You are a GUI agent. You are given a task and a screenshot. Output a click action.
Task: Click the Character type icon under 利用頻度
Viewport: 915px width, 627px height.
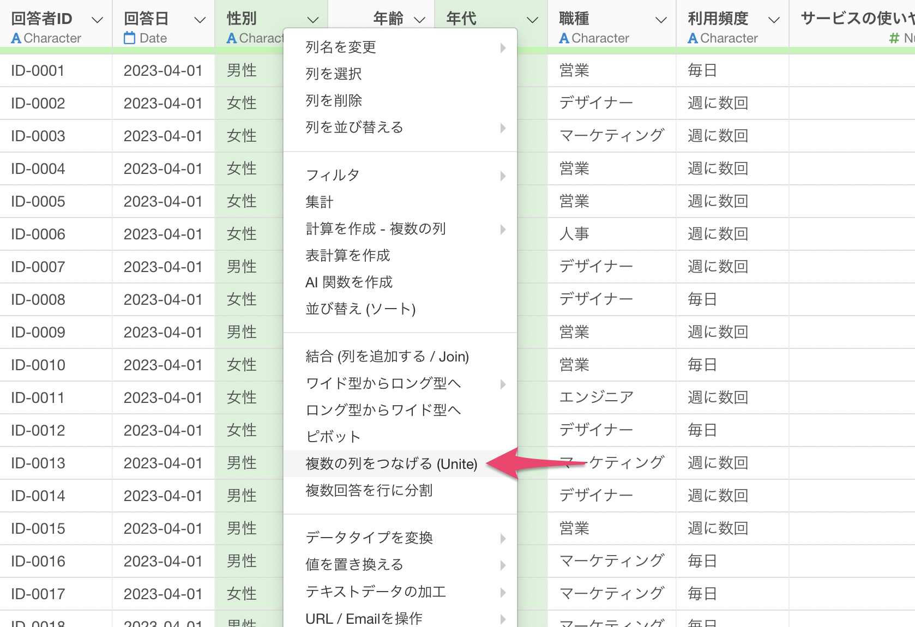coord(693,39)
